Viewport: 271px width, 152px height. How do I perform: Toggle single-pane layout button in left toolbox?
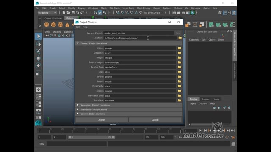tap(39, 90)
